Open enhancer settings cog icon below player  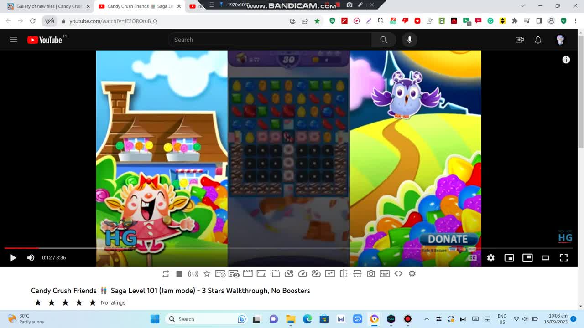click(412, 273)
